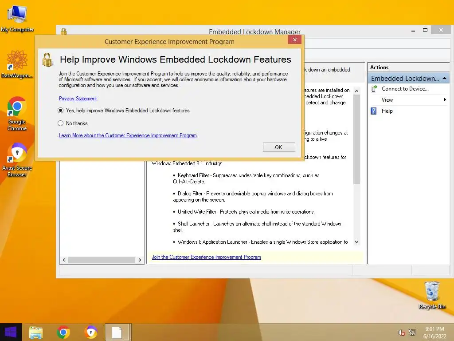This screenshot has width=454, height=341.
Task: Open Learn More about Customer Experience Improvement Program
Action: (128, 135)
